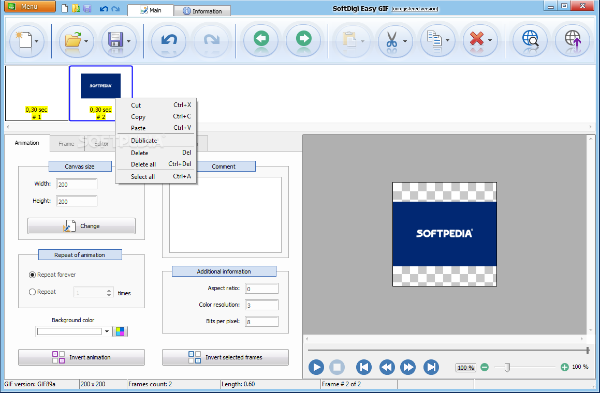Click the globe with magnifier icon
The image size is (600, 393).
[530, 39]
